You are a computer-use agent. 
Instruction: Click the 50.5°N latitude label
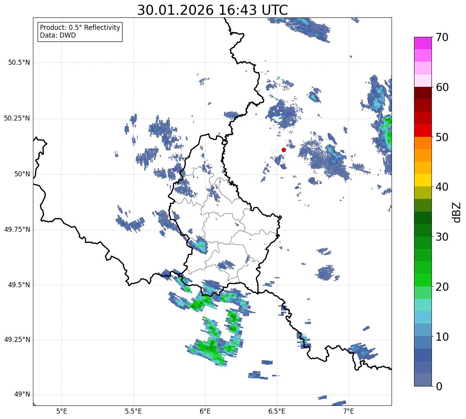click(x=19, y=62)
